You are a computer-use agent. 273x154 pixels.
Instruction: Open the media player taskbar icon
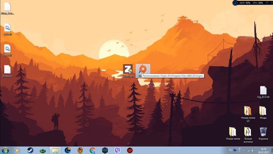[17, 150]
